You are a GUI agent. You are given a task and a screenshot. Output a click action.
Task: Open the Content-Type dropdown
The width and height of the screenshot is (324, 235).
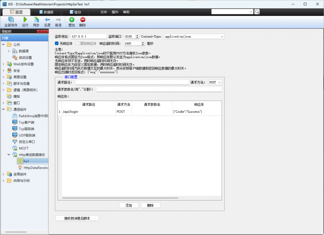[222, 37]
